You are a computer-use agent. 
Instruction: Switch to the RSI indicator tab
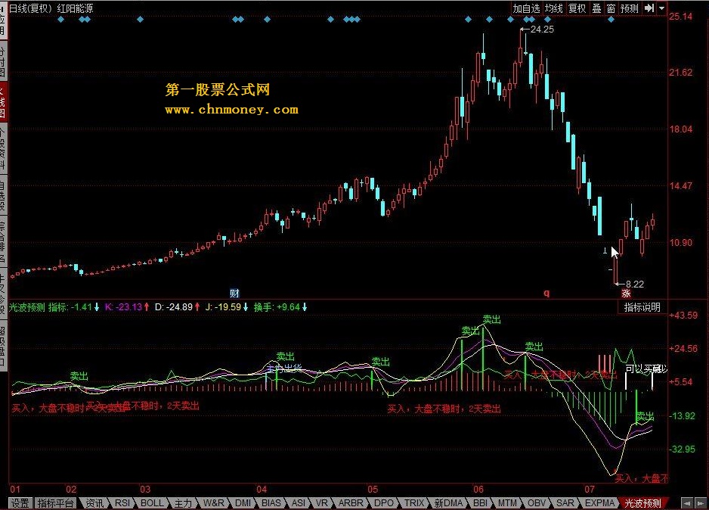point(122,503)
